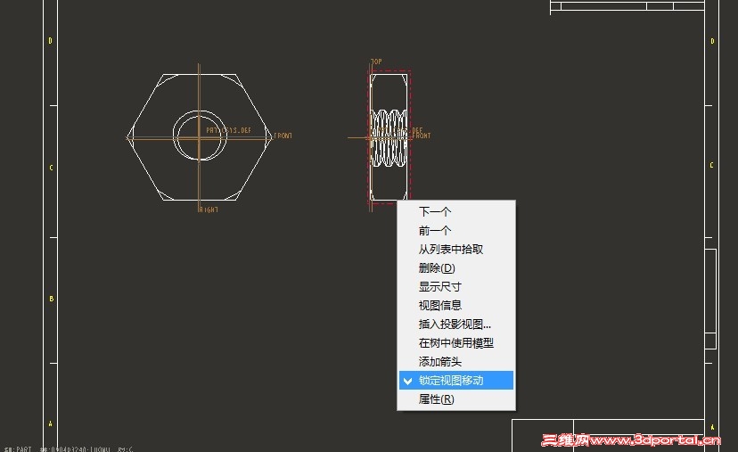
Task: Choose 下一个 in the context menu
Action: pyautogui.click(x=456, y=211)
